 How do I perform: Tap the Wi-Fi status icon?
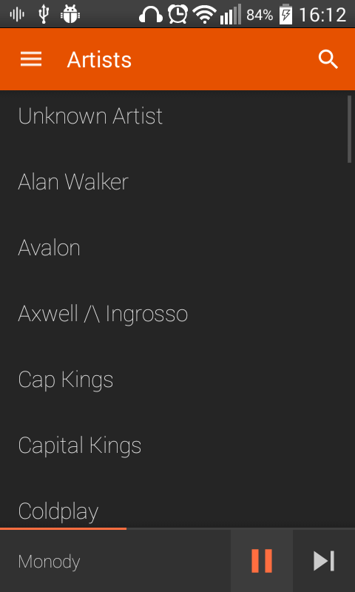tap(204, 15)
